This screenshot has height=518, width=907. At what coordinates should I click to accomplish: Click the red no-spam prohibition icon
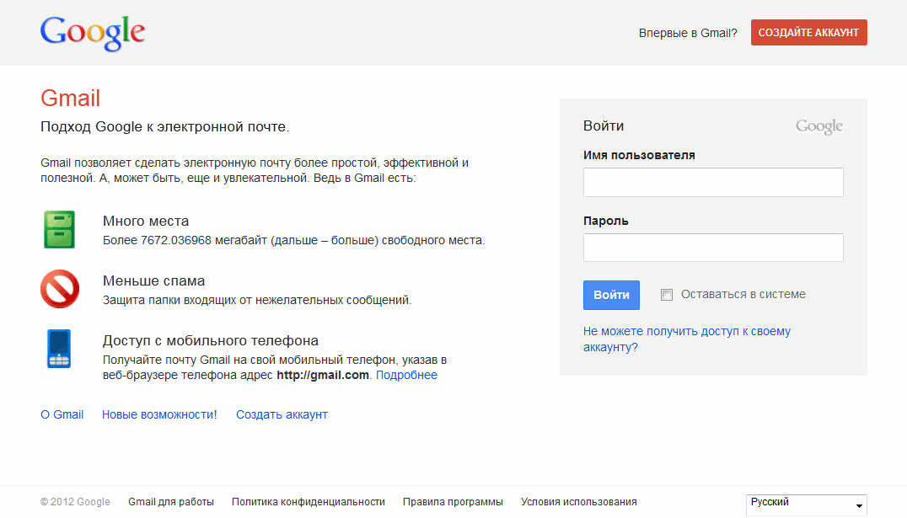pos(60,289)
